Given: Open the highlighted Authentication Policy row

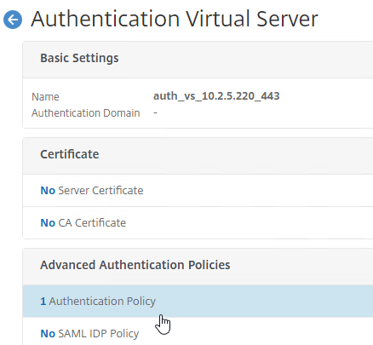Looking at the screenshot, I should pos(198,302).
